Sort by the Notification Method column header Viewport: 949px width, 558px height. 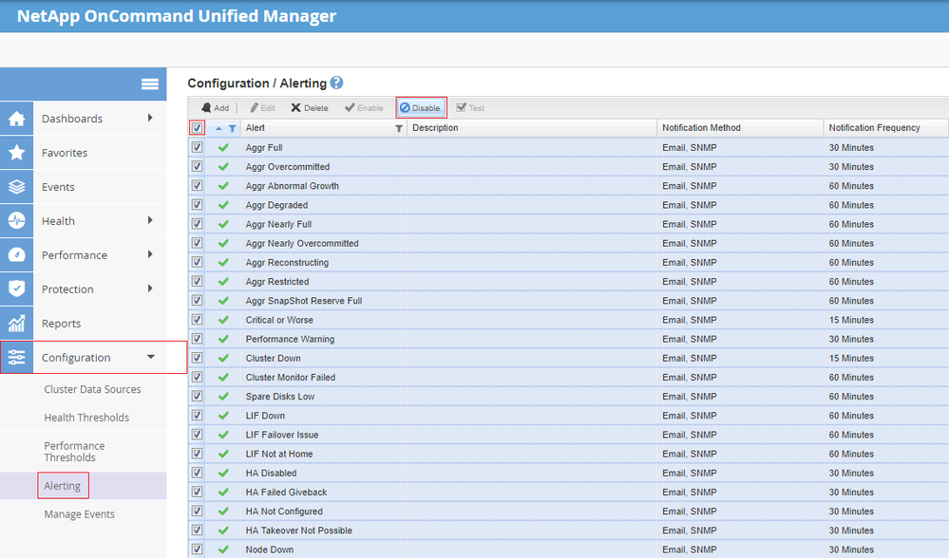pyautogui.click(x=701, y=127)
